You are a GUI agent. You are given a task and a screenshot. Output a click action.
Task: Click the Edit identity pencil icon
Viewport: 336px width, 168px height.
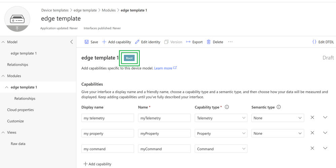tap(137, 42)
